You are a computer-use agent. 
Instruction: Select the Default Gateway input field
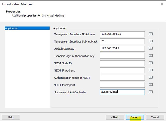(122, 48)
